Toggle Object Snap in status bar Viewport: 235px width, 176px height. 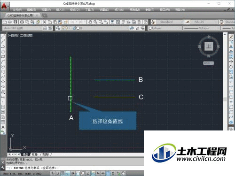(x=78, y=173)
